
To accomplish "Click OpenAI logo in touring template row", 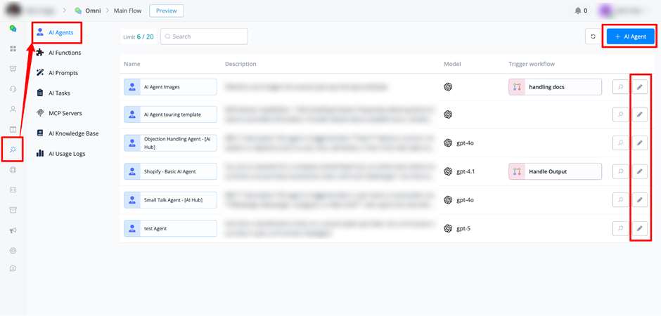I will 448,114.
